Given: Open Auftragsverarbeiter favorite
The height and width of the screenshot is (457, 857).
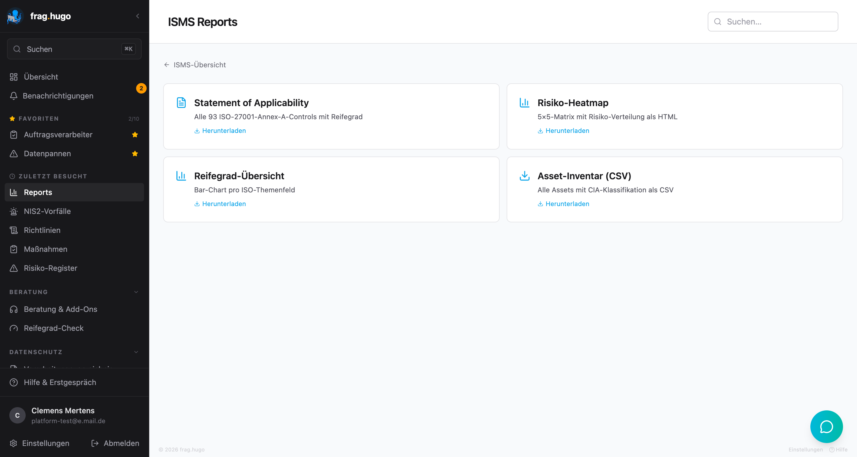Looking at the screenshot, I should click(74, 135).
